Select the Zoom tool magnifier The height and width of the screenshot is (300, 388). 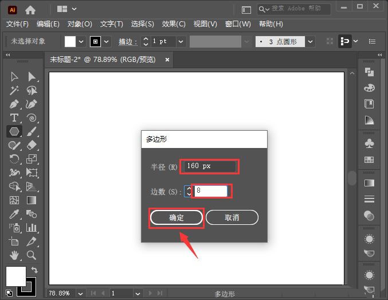pos(32,255)
